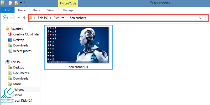Click the This PC computer icon
This screenshot has width=210, height=105.
click(x=8, y=62)
